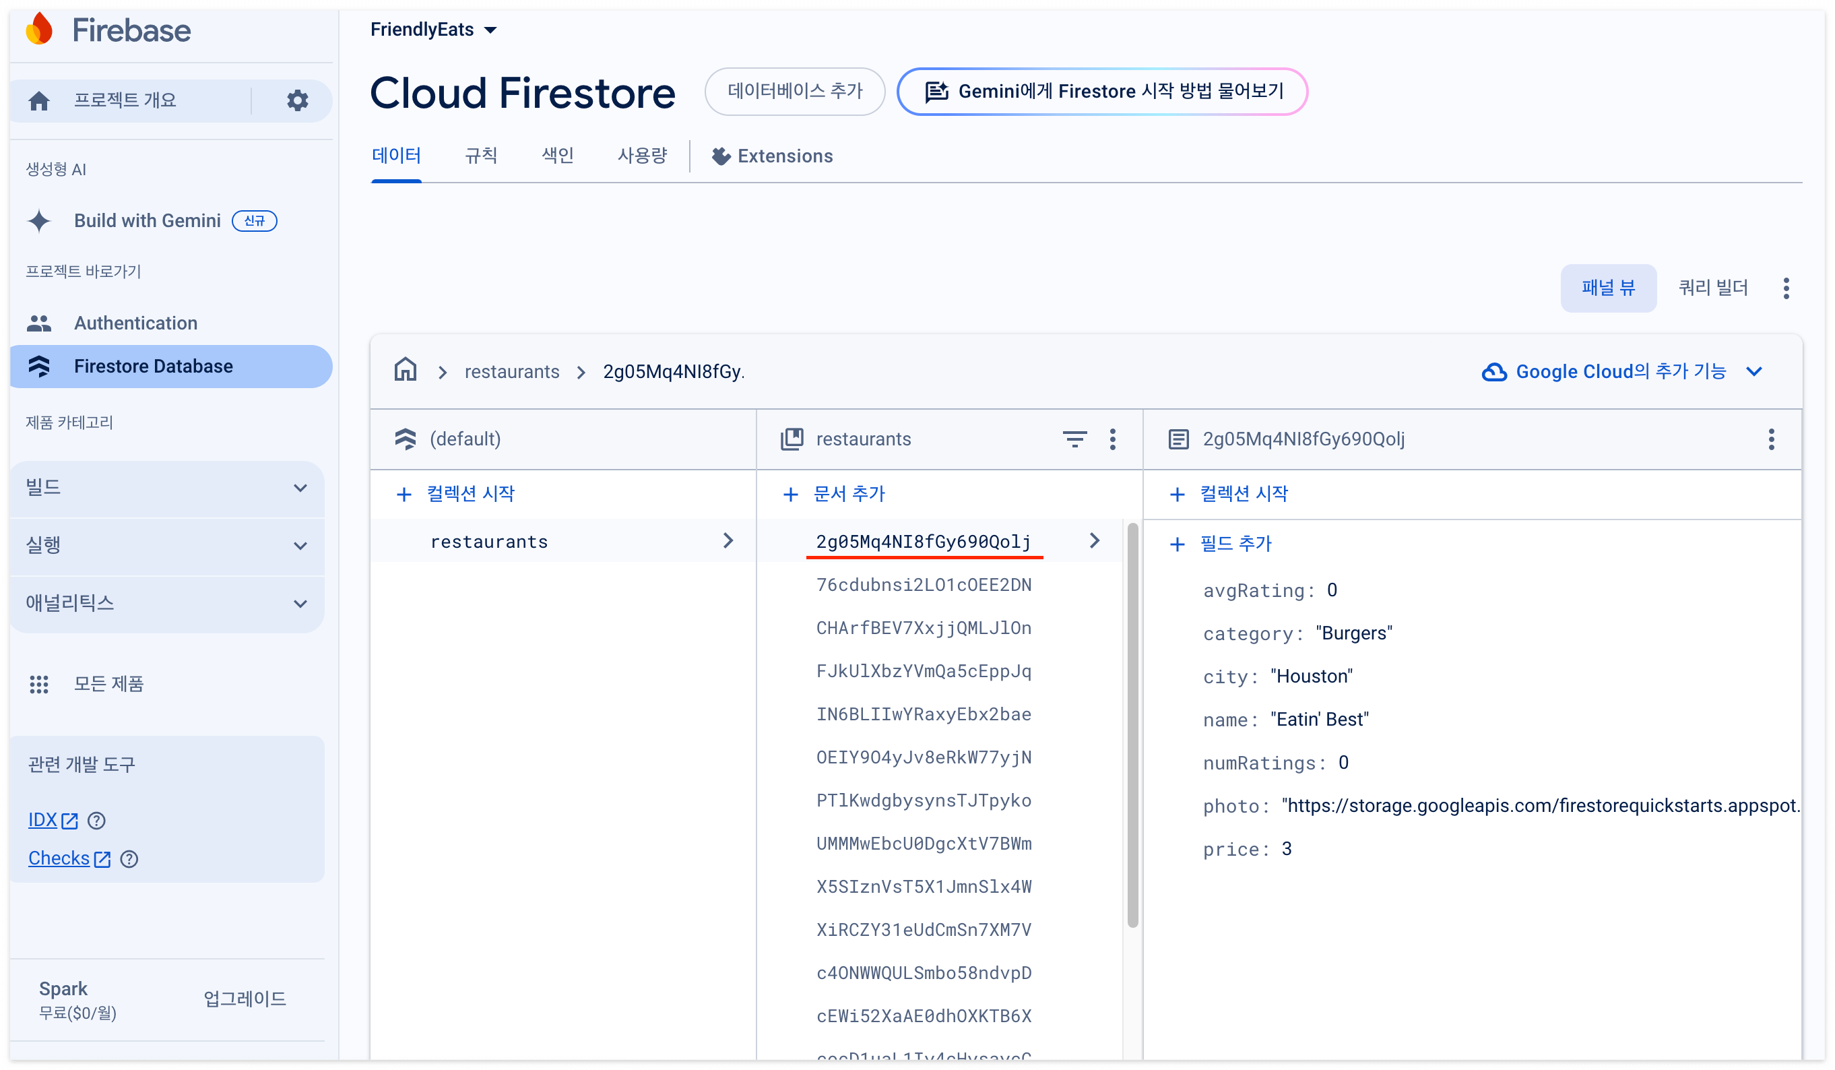Switch to the query builder view
Viewport: 1835px width, 1070px height.
pyautogui.click(x=1712, y=288)
